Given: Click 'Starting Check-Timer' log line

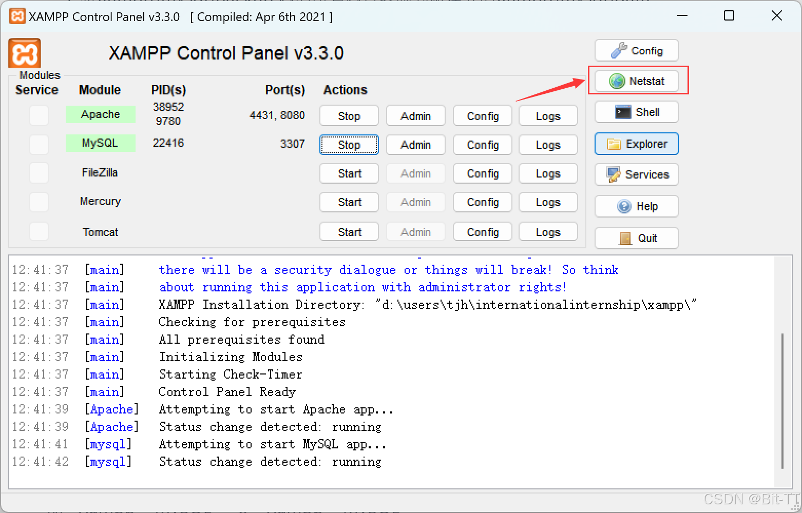Looking at the screenshot, I should 231,374.
